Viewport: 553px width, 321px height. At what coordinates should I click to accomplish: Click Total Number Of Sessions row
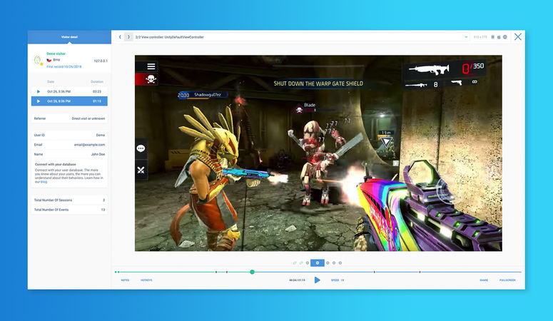69,200
